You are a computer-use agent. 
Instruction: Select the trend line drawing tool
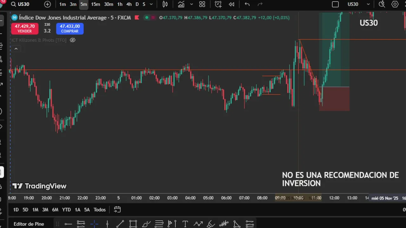[120, 224]
